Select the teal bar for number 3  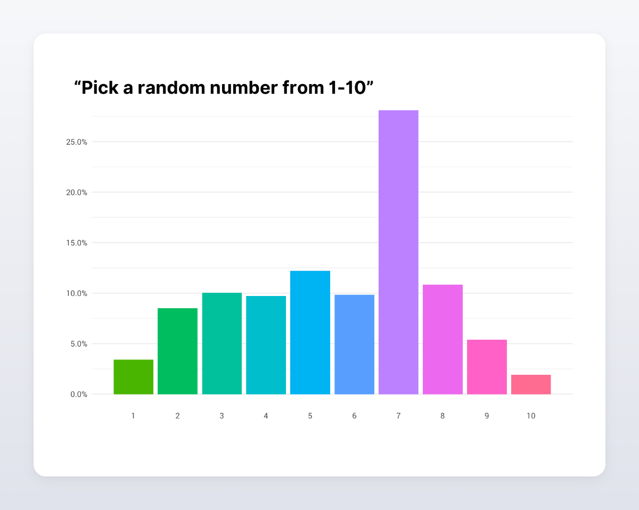[x=222, y=343]
